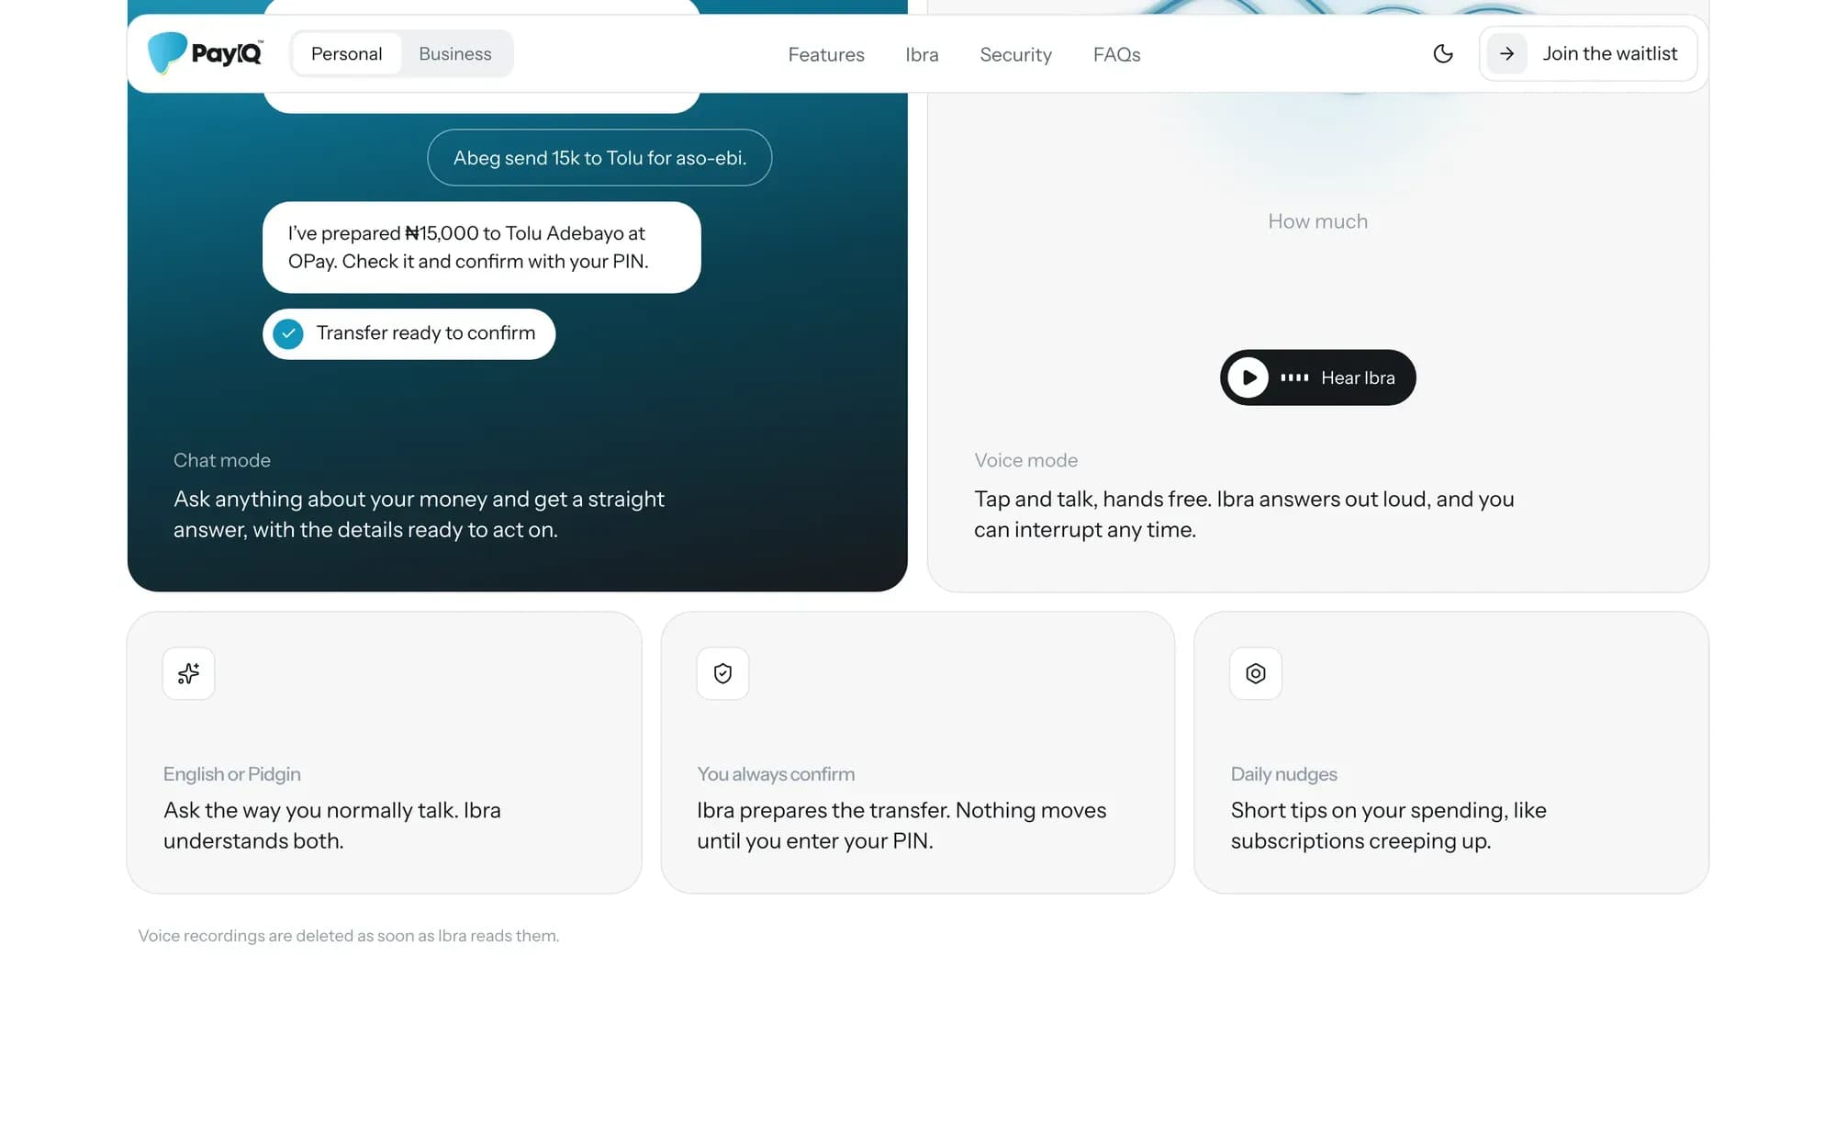
Task: Click the audio bars in Hear Ibra pill
Action: point(1294,377)
